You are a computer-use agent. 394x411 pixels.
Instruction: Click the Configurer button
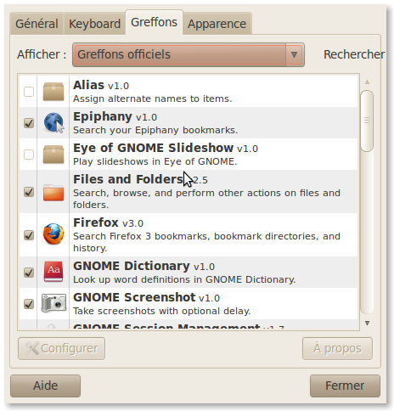point(61,348)
